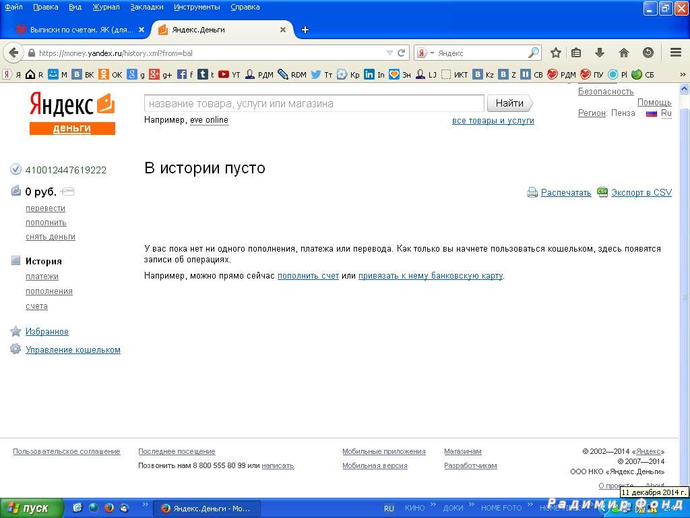Image resolution: width=690 pixels, height=518 pixels.
Task: Open the LinkedIn In bookmark
Action: [374, 74]
